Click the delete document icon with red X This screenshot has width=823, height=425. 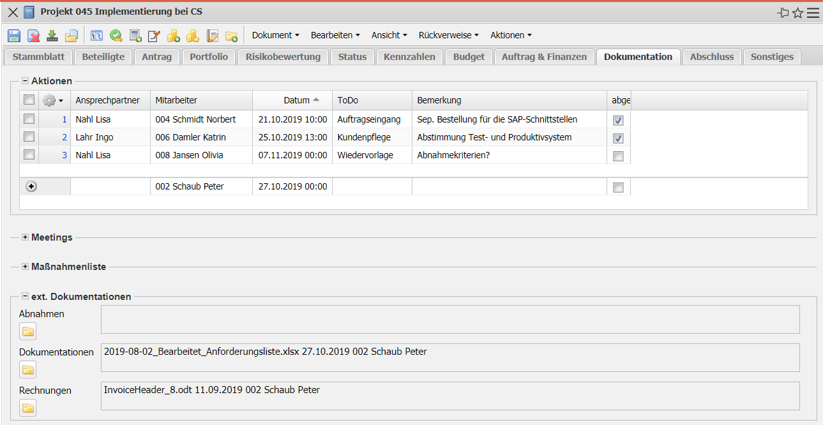point(33,36)
